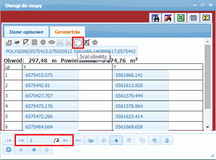
Task: Select the pentagon polygon tool
Action: [95, 42]
